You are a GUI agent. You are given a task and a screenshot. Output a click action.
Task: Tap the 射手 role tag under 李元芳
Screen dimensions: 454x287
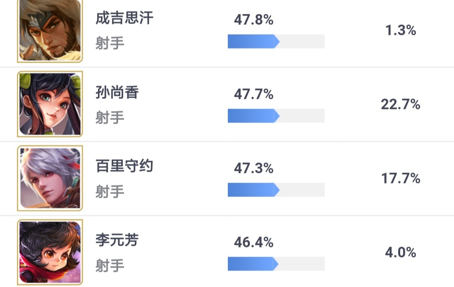pyautogui.click(x=110, y=266)
